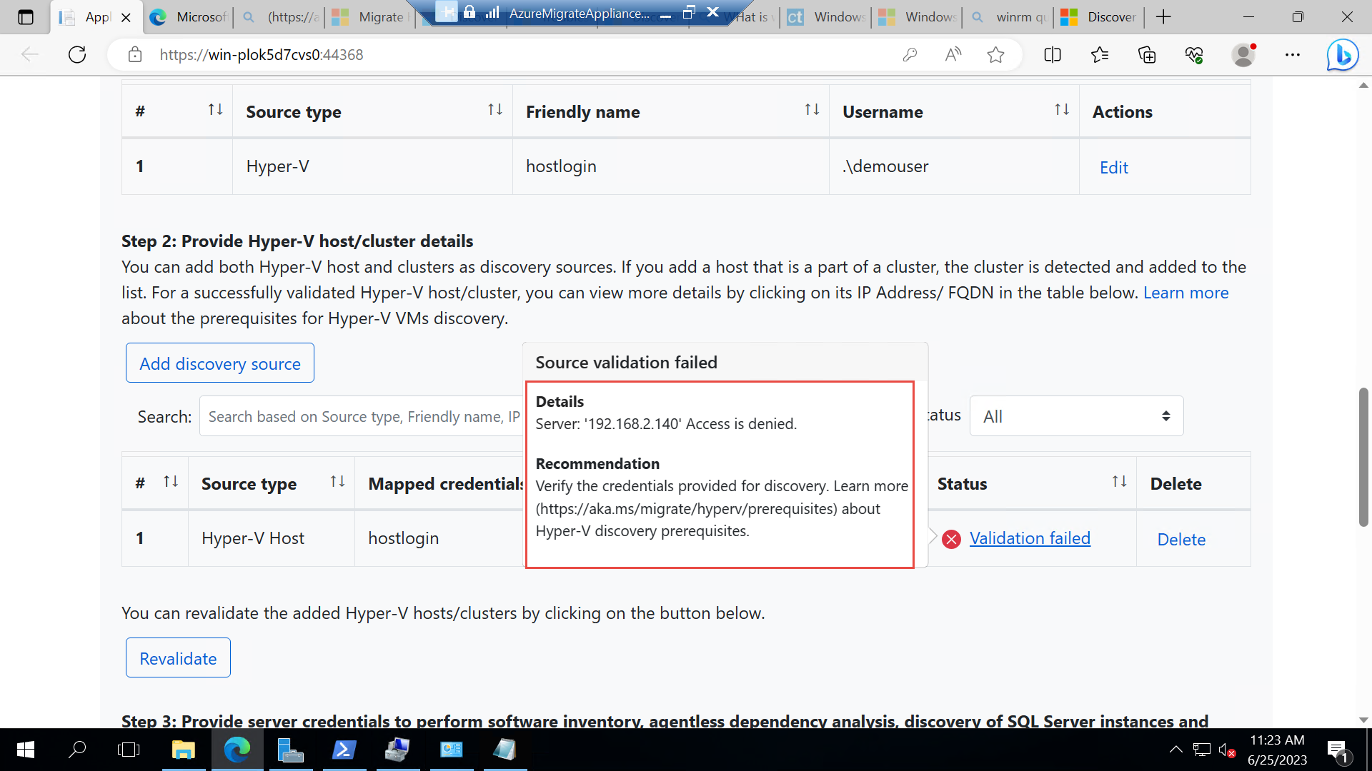Open taskbar search magnifier
The height and width of the screenshot is (771, 1372).
[77, 750]
